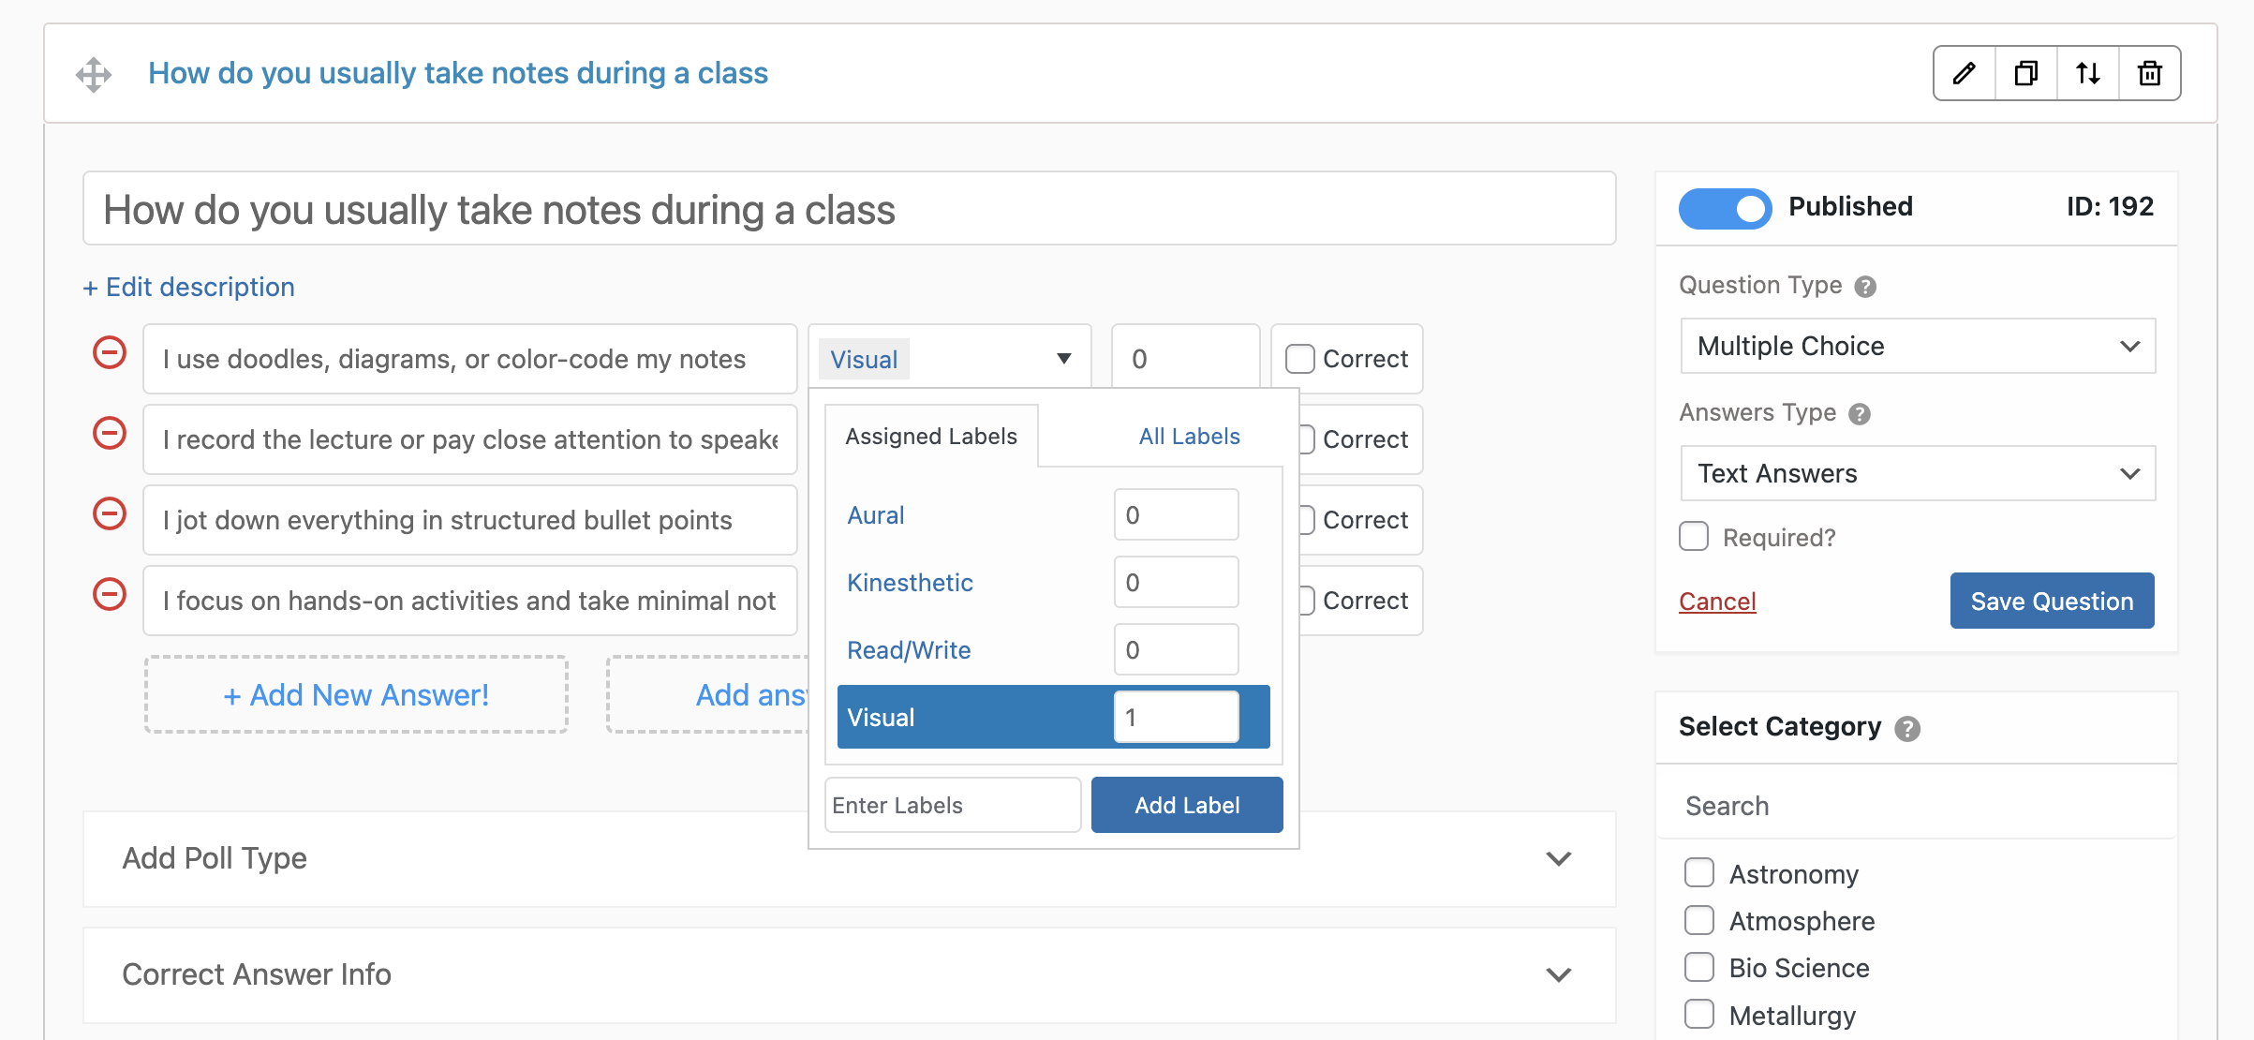The width and height of the screenshot is (2254, 1040).
Task: Switch to the All Labels tab
Action: (x=1189, y=436)
